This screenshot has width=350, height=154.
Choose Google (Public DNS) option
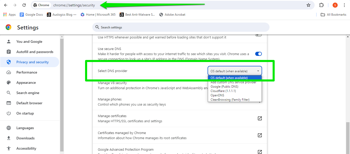click(235, 87)
